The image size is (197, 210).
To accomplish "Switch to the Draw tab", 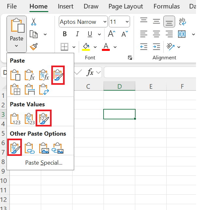I will pyautogui.click(x=91, y=6).
